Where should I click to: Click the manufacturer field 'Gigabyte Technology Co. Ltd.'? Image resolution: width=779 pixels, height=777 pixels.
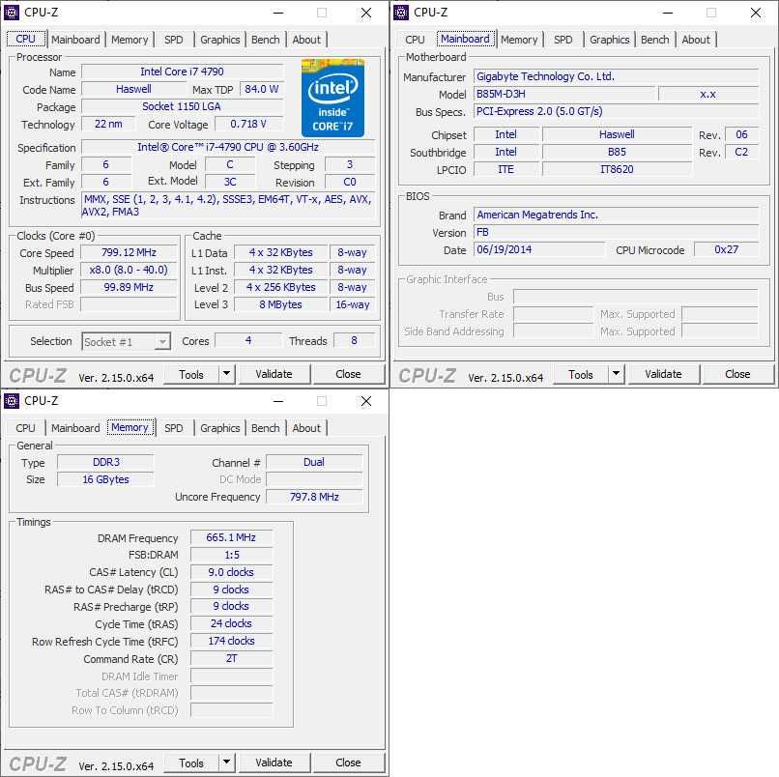(x=616, y=76)
